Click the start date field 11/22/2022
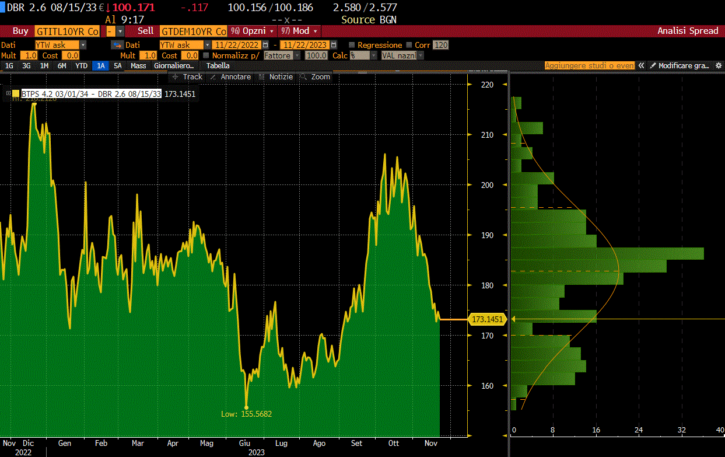Image resolution: width=725 pixels, height=457 pixels. pyautogui.click(x=237, y=45)
